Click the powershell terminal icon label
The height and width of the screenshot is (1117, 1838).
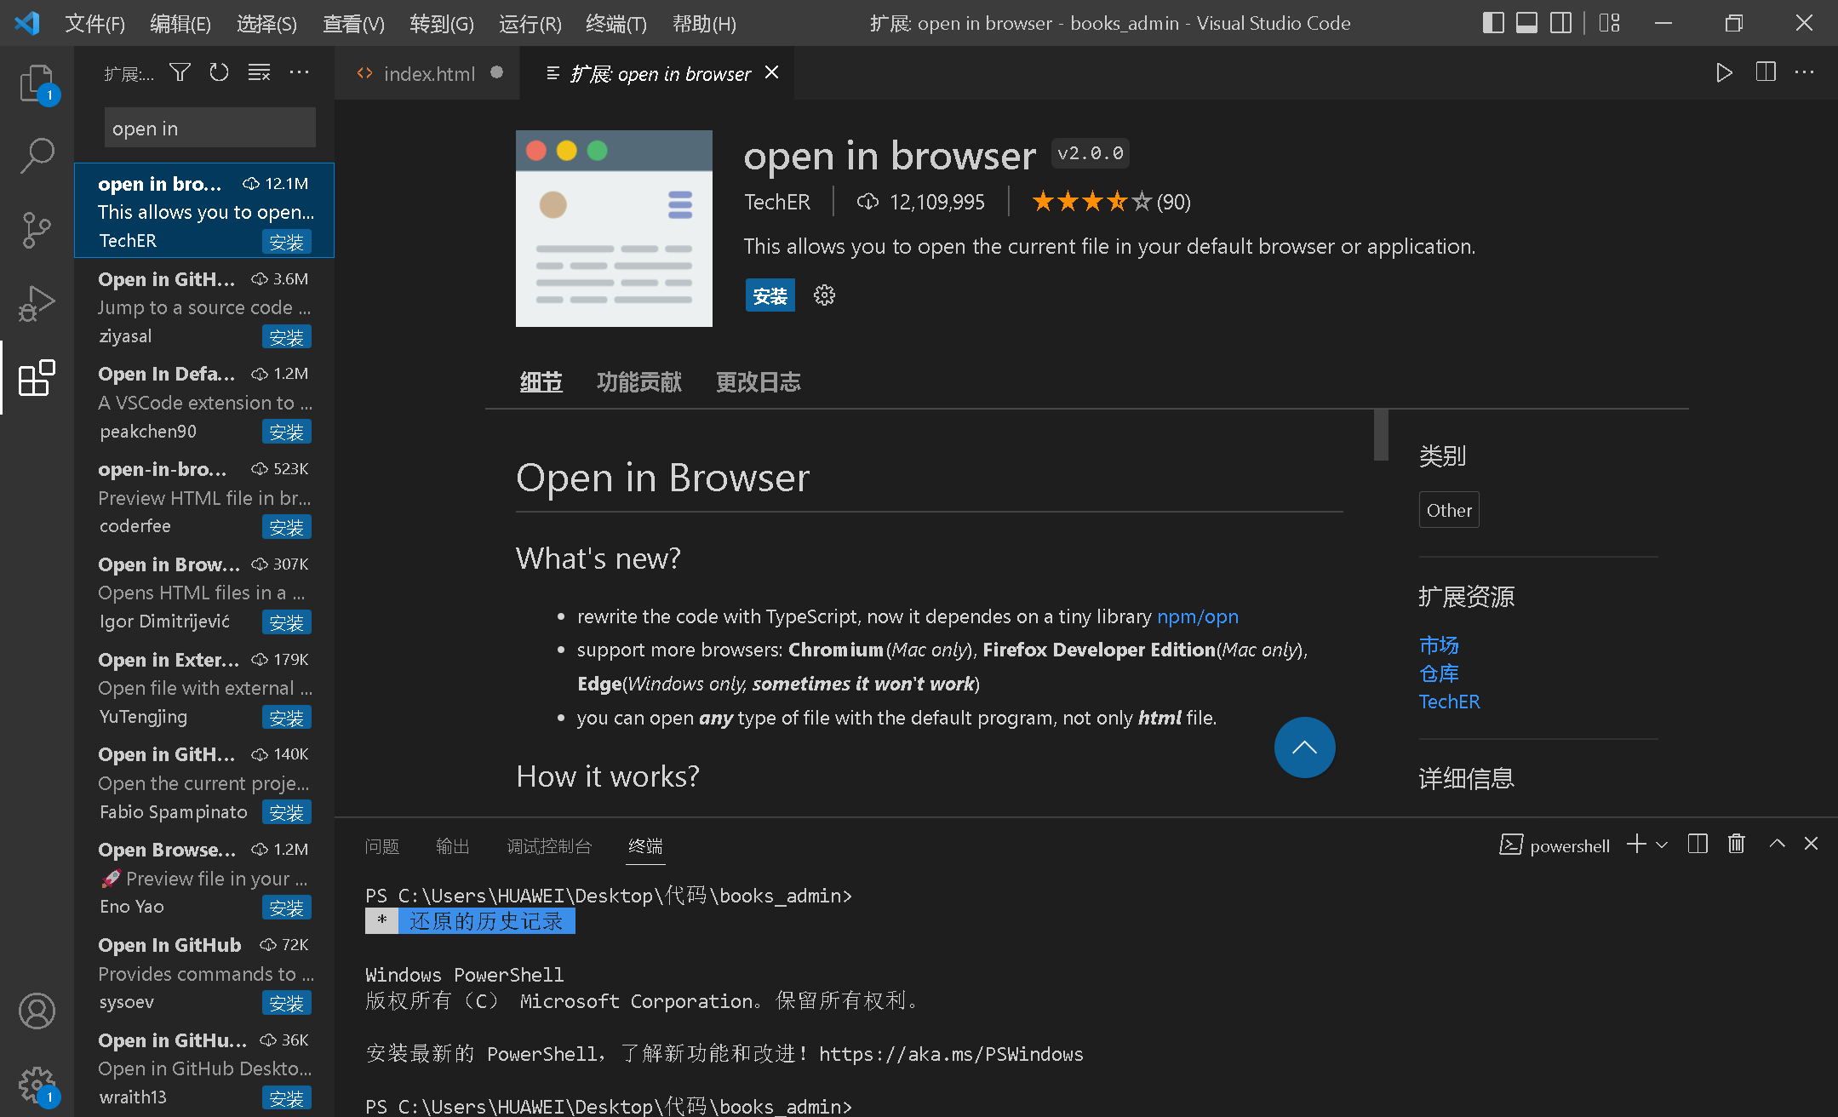[x=1555, y=845]
